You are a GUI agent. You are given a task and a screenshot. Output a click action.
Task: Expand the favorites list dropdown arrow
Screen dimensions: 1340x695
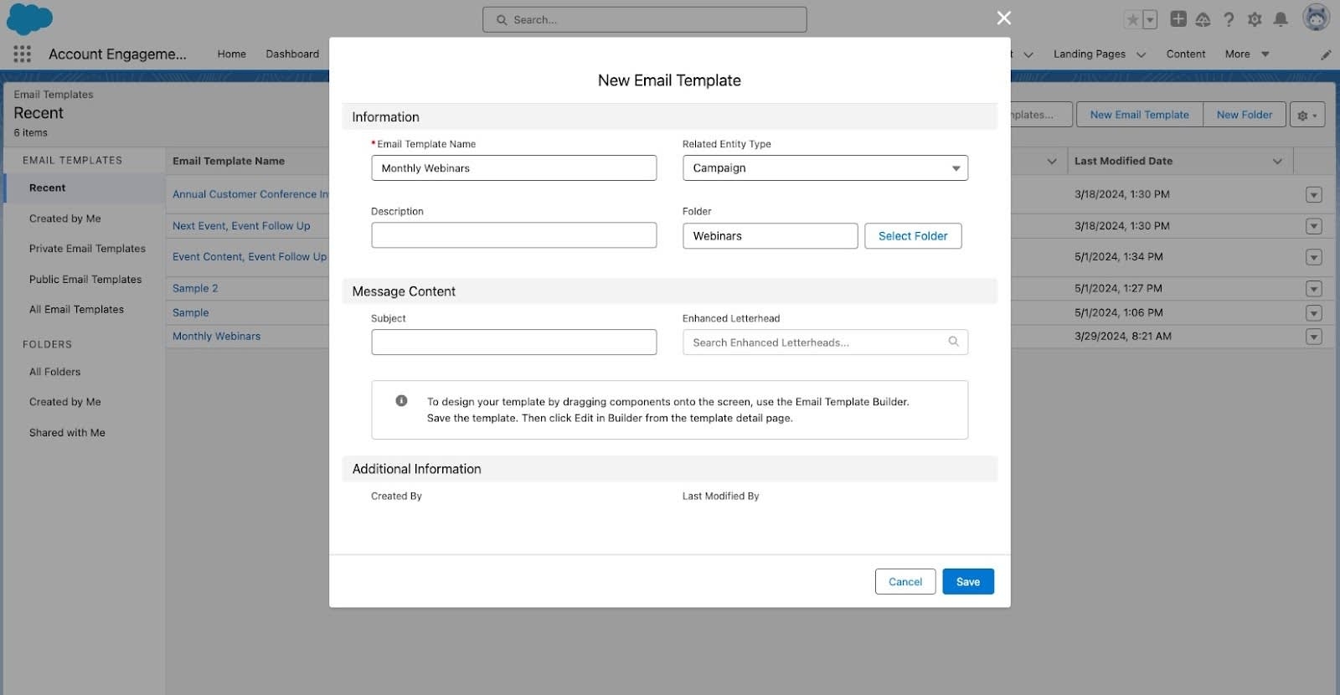click(1150, 19)
